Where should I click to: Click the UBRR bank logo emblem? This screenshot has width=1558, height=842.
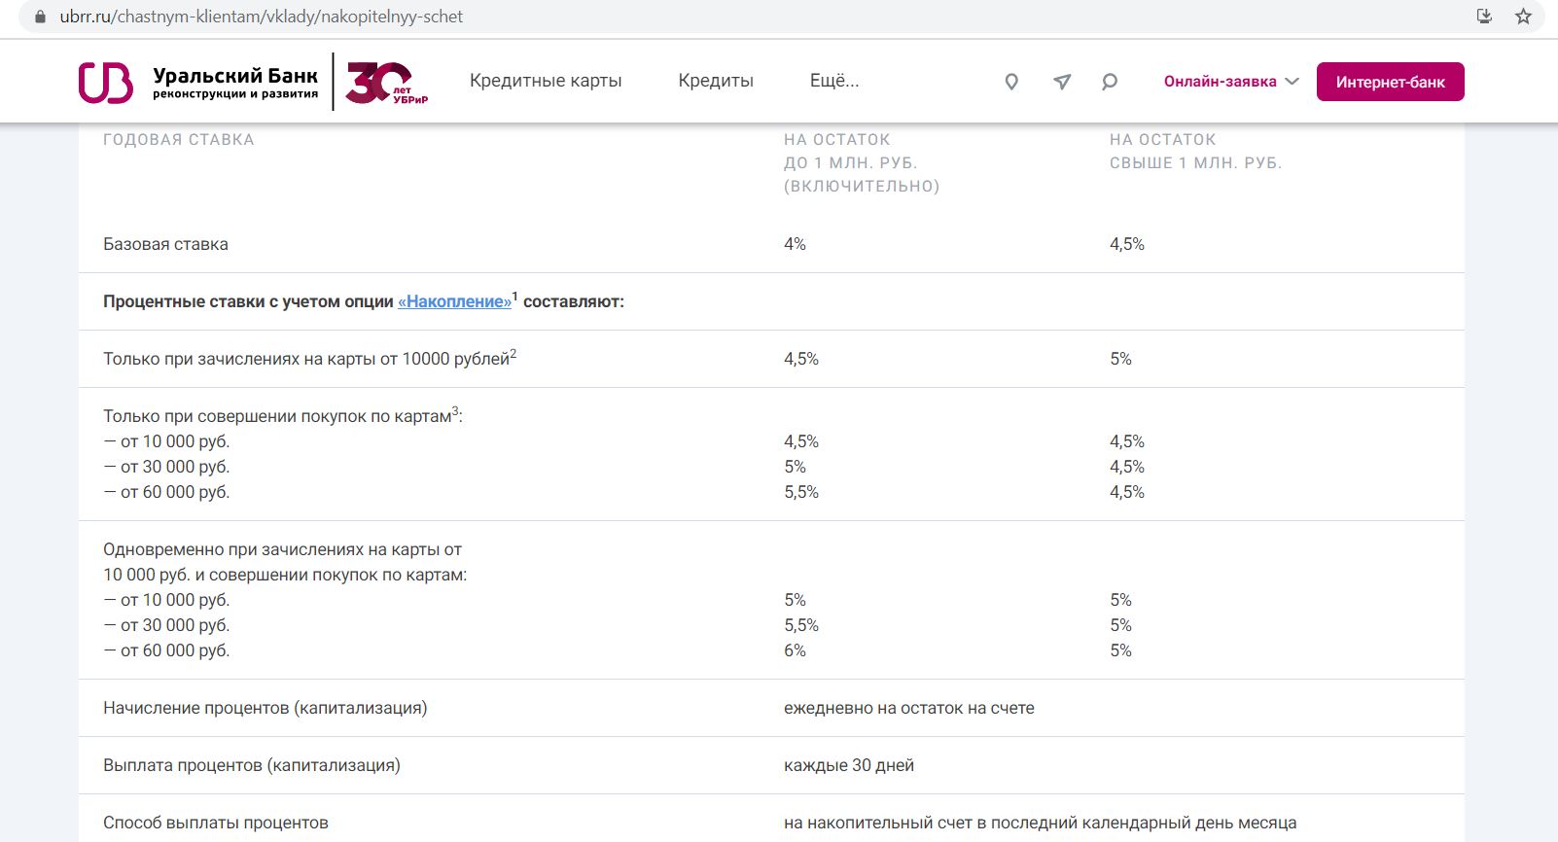click(105, 83)
